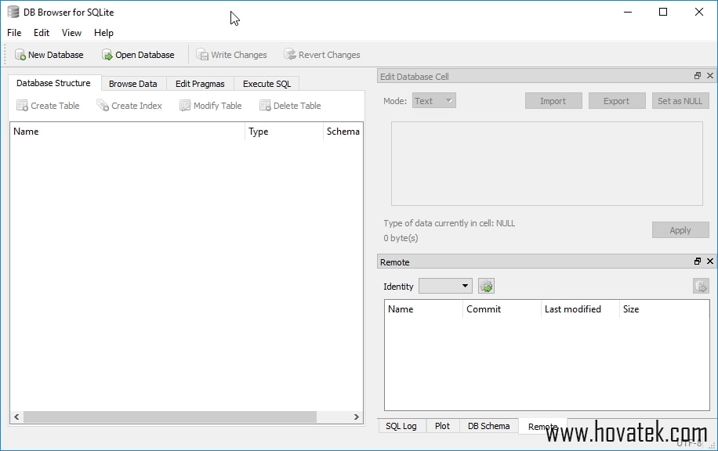Screen dimensions: 718x451
Task: Click the Size column header
Action: pyautogui.click(x=664, y=309)
